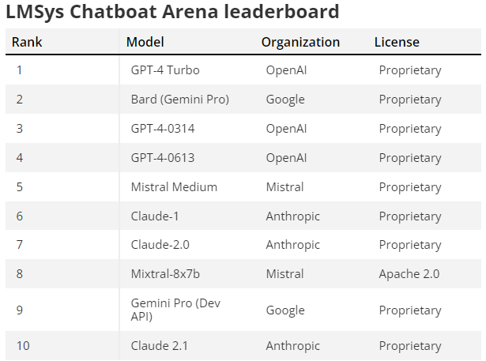
Task: Click the Rank column header
Action: [27, 42]
